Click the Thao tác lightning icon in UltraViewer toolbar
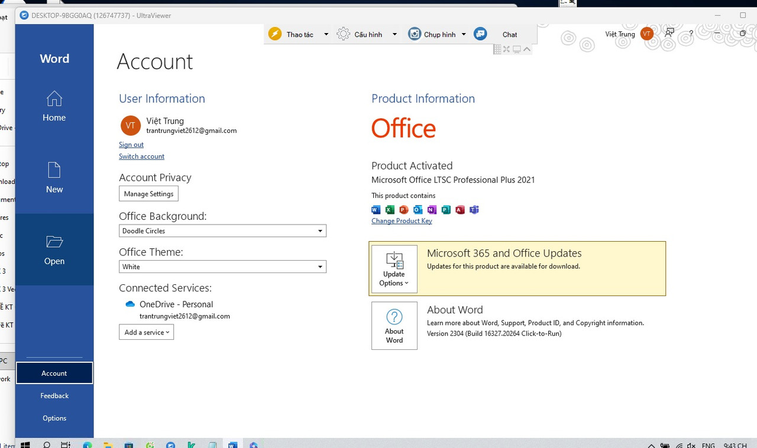757x448 pixels. click(x=275, y=34)
